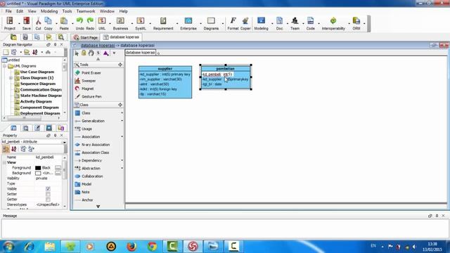450x253 pixels.
Task: Expand the Class Diagram (1) tree node
Action: [x=11, y=78]
